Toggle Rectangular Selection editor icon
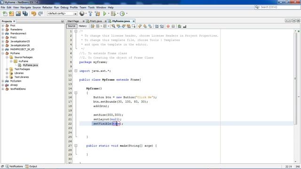301x169 pixels. pos(134,26)
